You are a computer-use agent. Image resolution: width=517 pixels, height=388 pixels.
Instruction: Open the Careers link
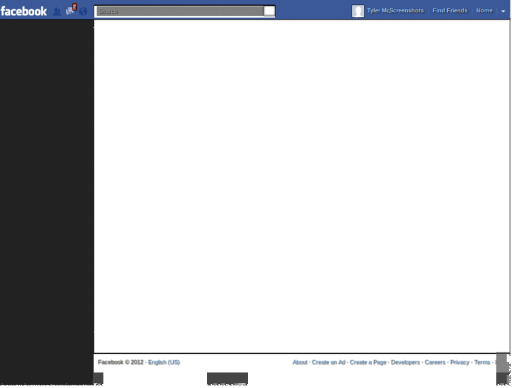tap(434, 362)
